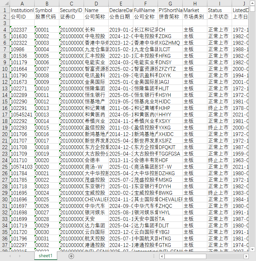The width and height of the screenshot is (256, 261).
Task: Click pinyin cell 'HTKG'
Action: click(170, 239)
